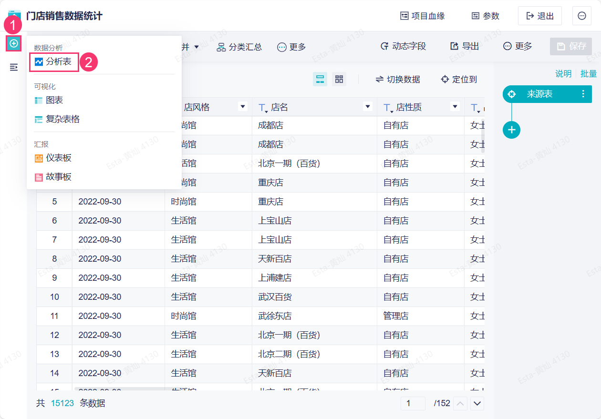The image size is (601, 419).
Task: Click the 武徐东店 cell in row 11
Action: (314, 316)
